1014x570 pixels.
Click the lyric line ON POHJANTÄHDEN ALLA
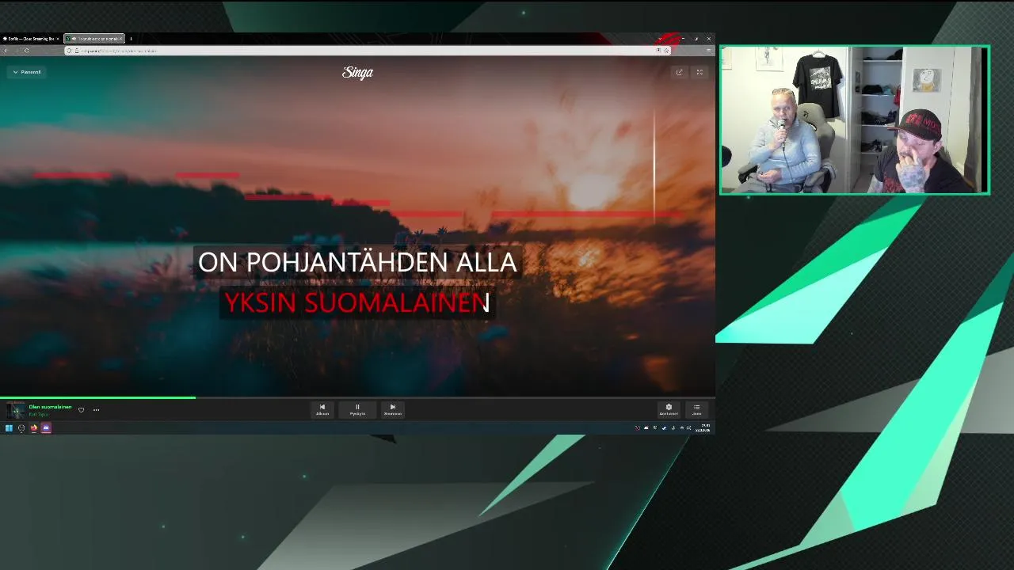(x=357, y=262)
